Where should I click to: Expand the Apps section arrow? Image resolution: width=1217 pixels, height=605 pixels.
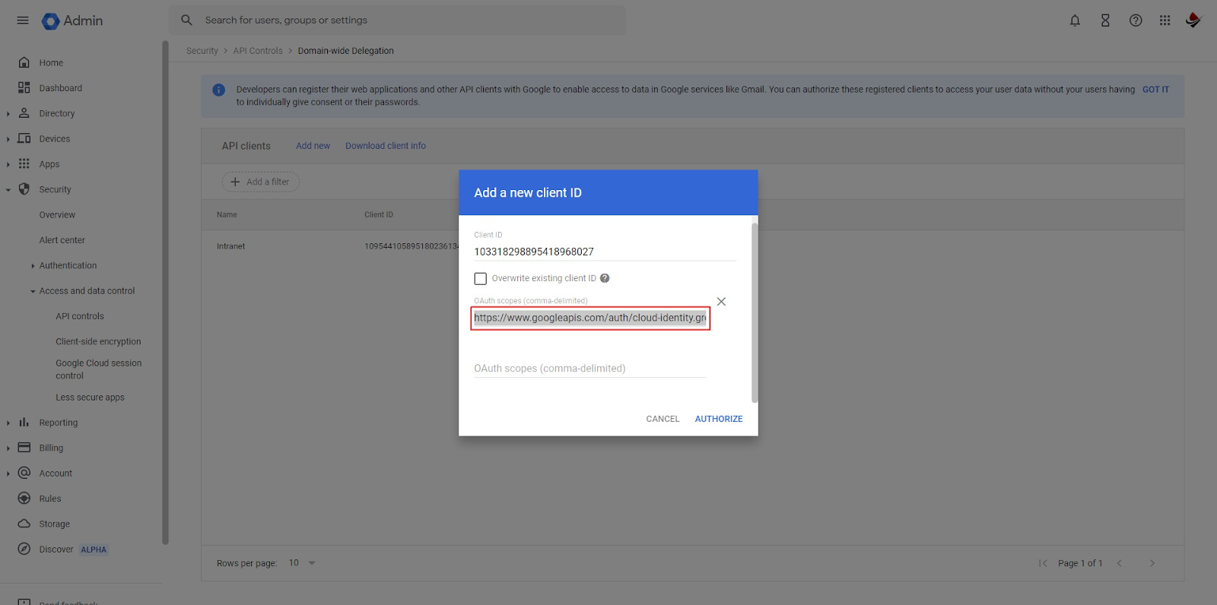[8, 164]
